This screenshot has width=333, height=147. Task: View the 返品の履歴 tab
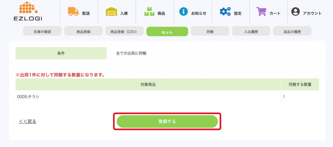tap(292, 32)
